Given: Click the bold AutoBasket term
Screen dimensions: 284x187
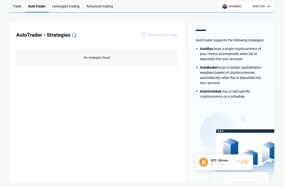Looking at the screenshot, I should coord(209,68).
